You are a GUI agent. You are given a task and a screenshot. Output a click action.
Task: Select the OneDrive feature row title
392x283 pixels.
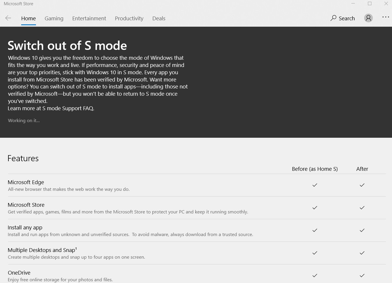pos(19,273)
